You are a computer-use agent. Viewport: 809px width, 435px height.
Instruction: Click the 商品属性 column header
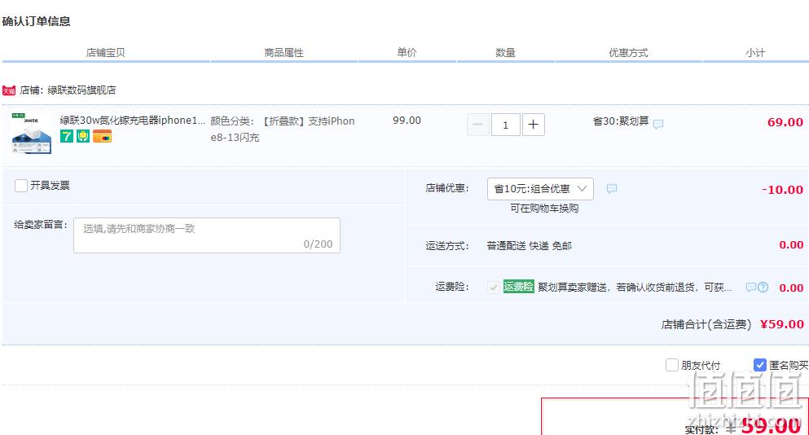[284, 53]
